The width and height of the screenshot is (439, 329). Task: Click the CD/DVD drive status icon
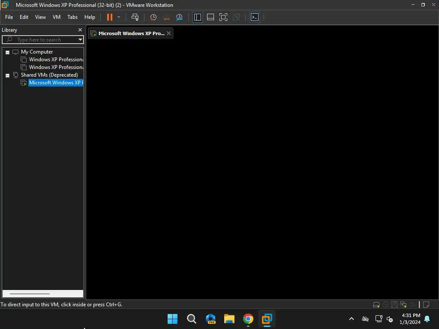coord(385,305)
